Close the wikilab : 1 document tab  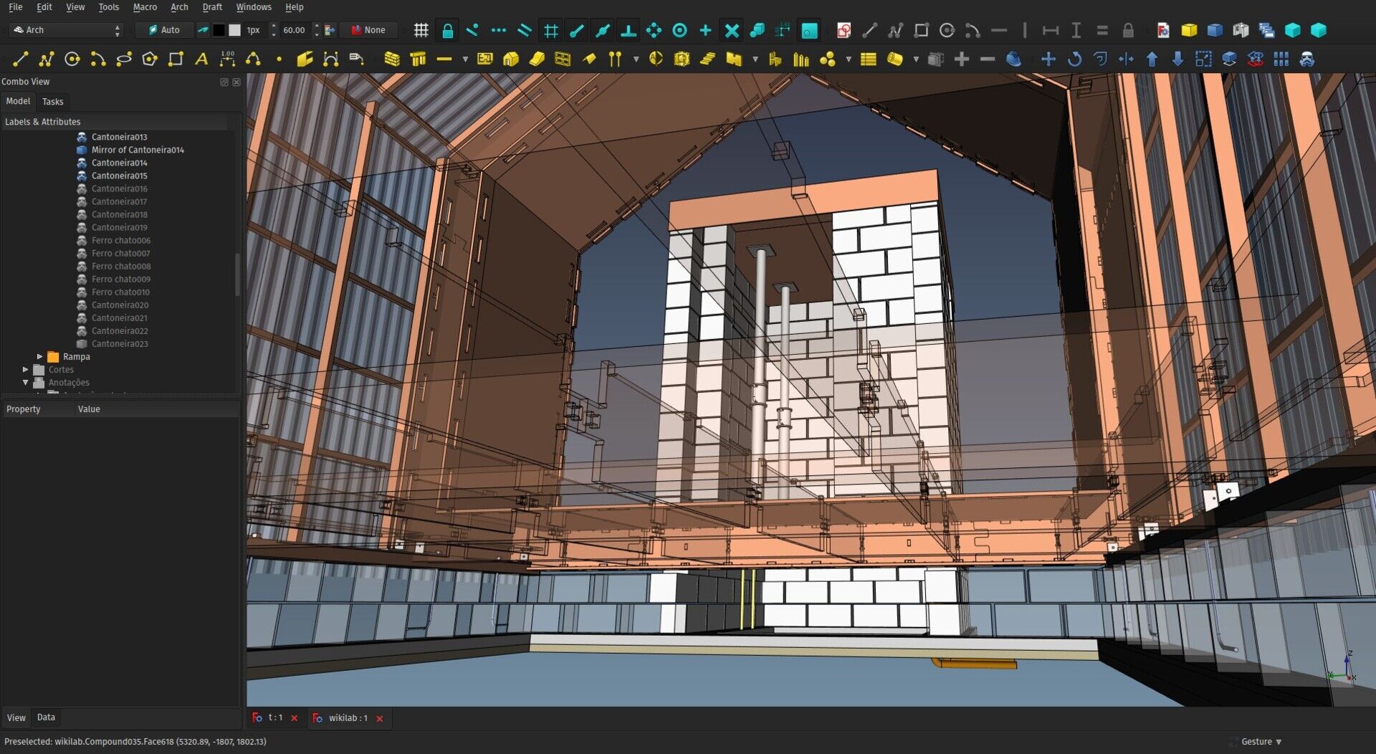(x=380, y=719)
